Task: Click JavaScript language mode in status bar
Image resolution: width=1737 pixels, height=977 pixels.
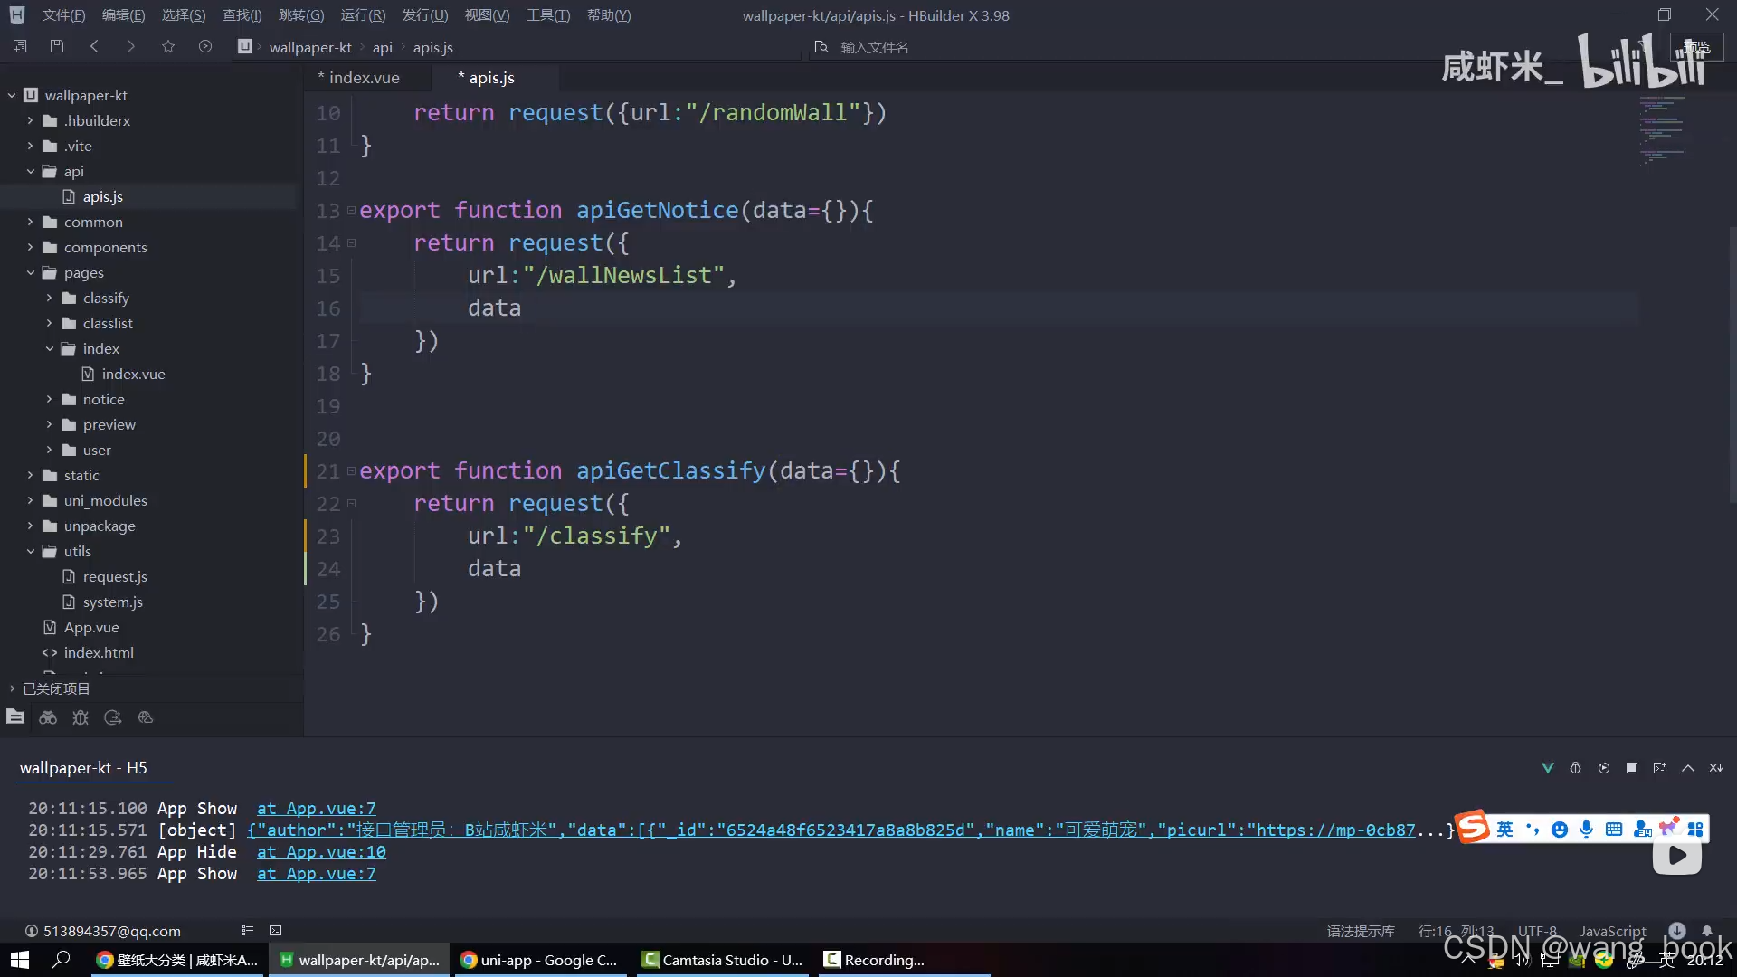Action: tap(1612, 931)
